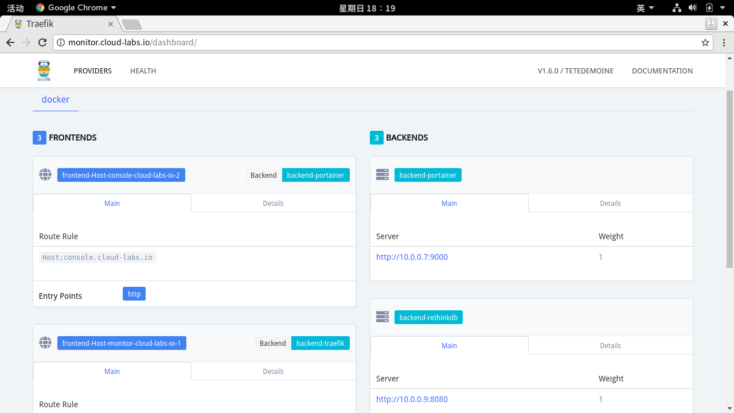This screenshot has width=734, height=413.
Task: Open a new browser tab
Action: [x=132, y=24]
